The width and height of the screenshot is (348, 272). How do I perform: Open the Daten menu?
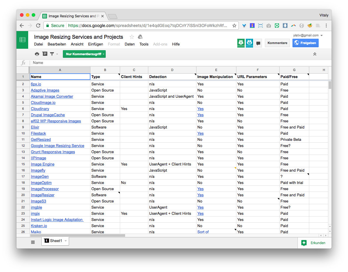tap(130, 44)
